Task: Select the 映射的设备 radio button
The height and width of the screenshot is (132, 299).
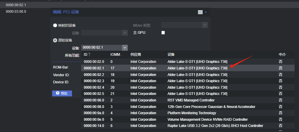Action: [x=55, y=26]
